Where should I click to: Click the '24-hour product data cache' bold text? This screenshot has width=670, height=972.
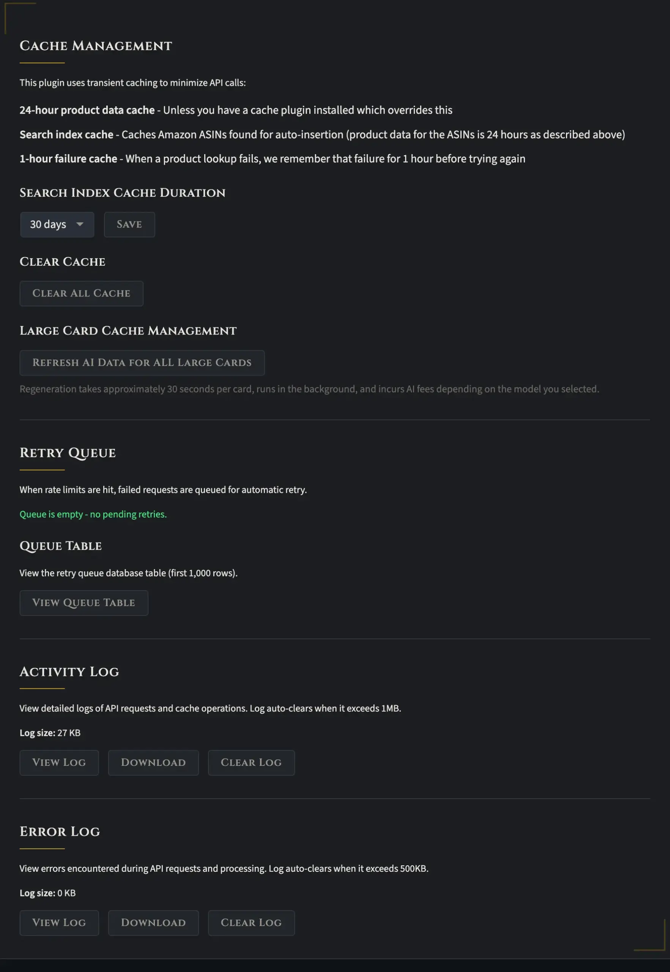87,110
